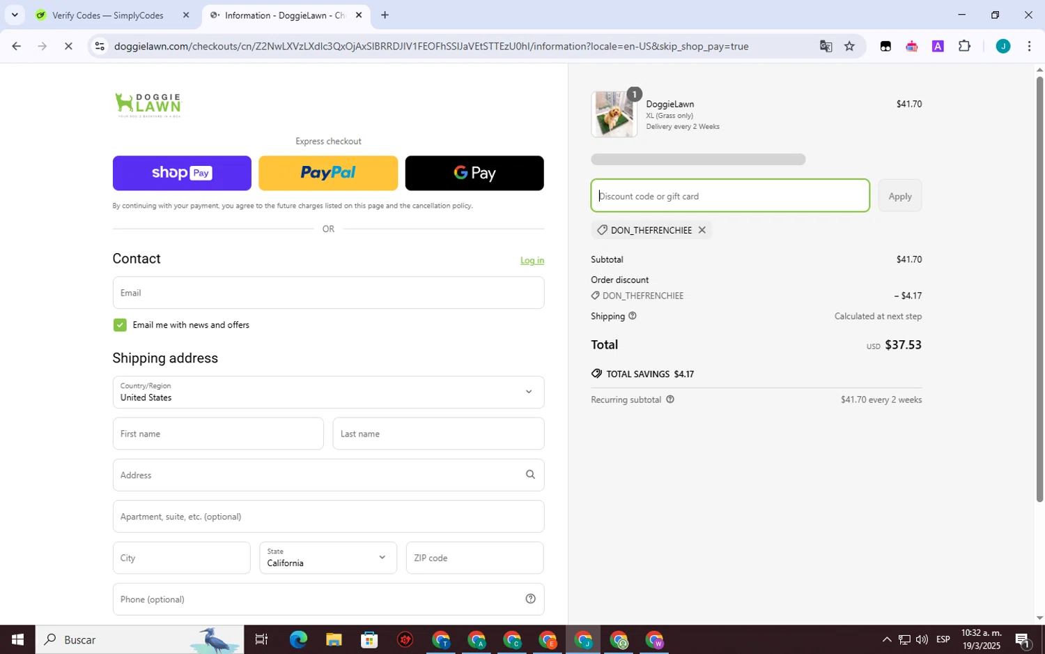View site information icon in address bar
Image resolution: width=1045 pixels, height=654 pixels.
(100, 47)
